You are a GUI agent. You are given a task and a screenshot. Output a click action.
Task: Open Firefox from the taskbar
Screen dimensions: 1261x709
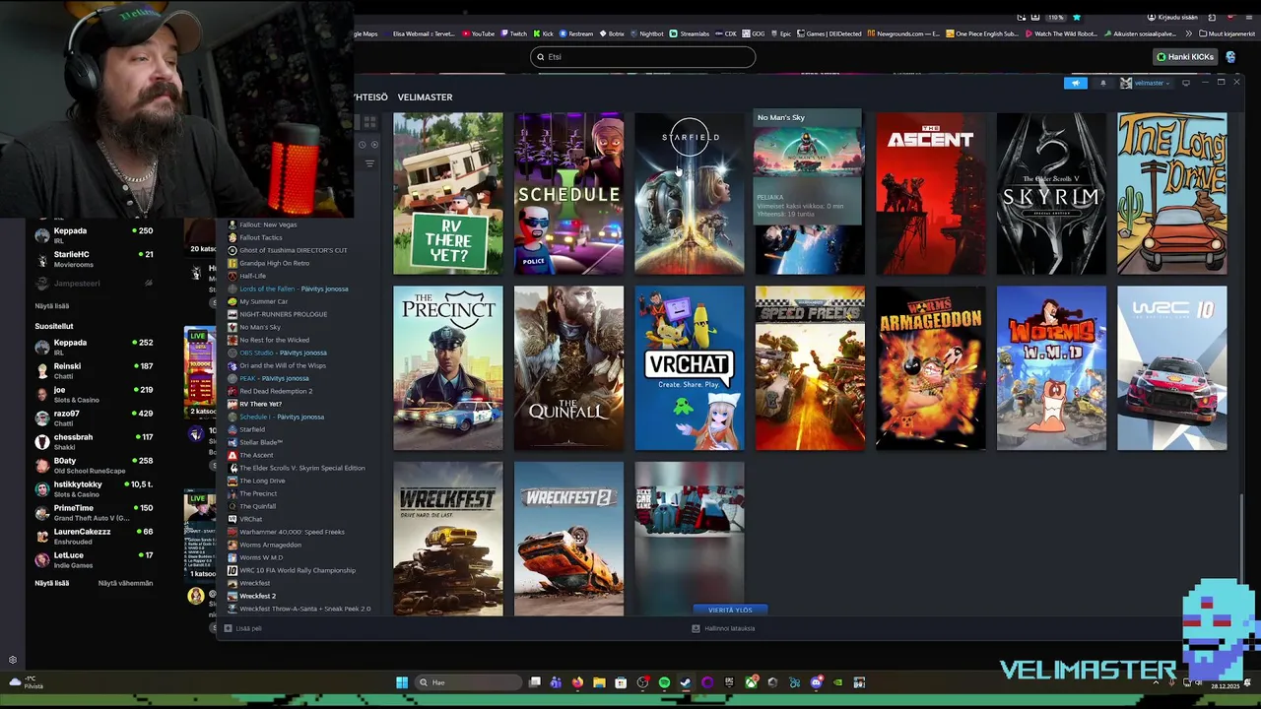577,682
